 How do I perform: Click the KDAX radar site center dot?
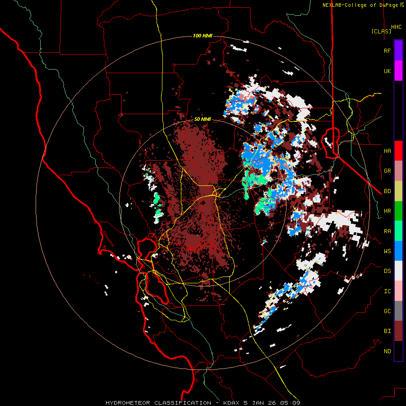click(x=204, y=203)
